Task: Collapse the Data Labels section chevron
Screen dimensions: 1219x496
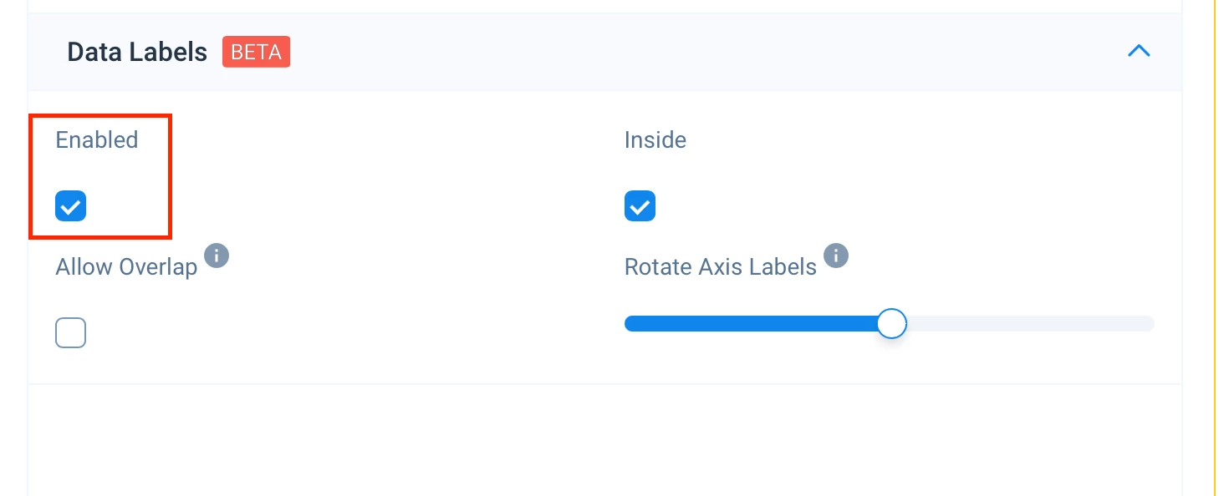Action: click(1139, 52)
